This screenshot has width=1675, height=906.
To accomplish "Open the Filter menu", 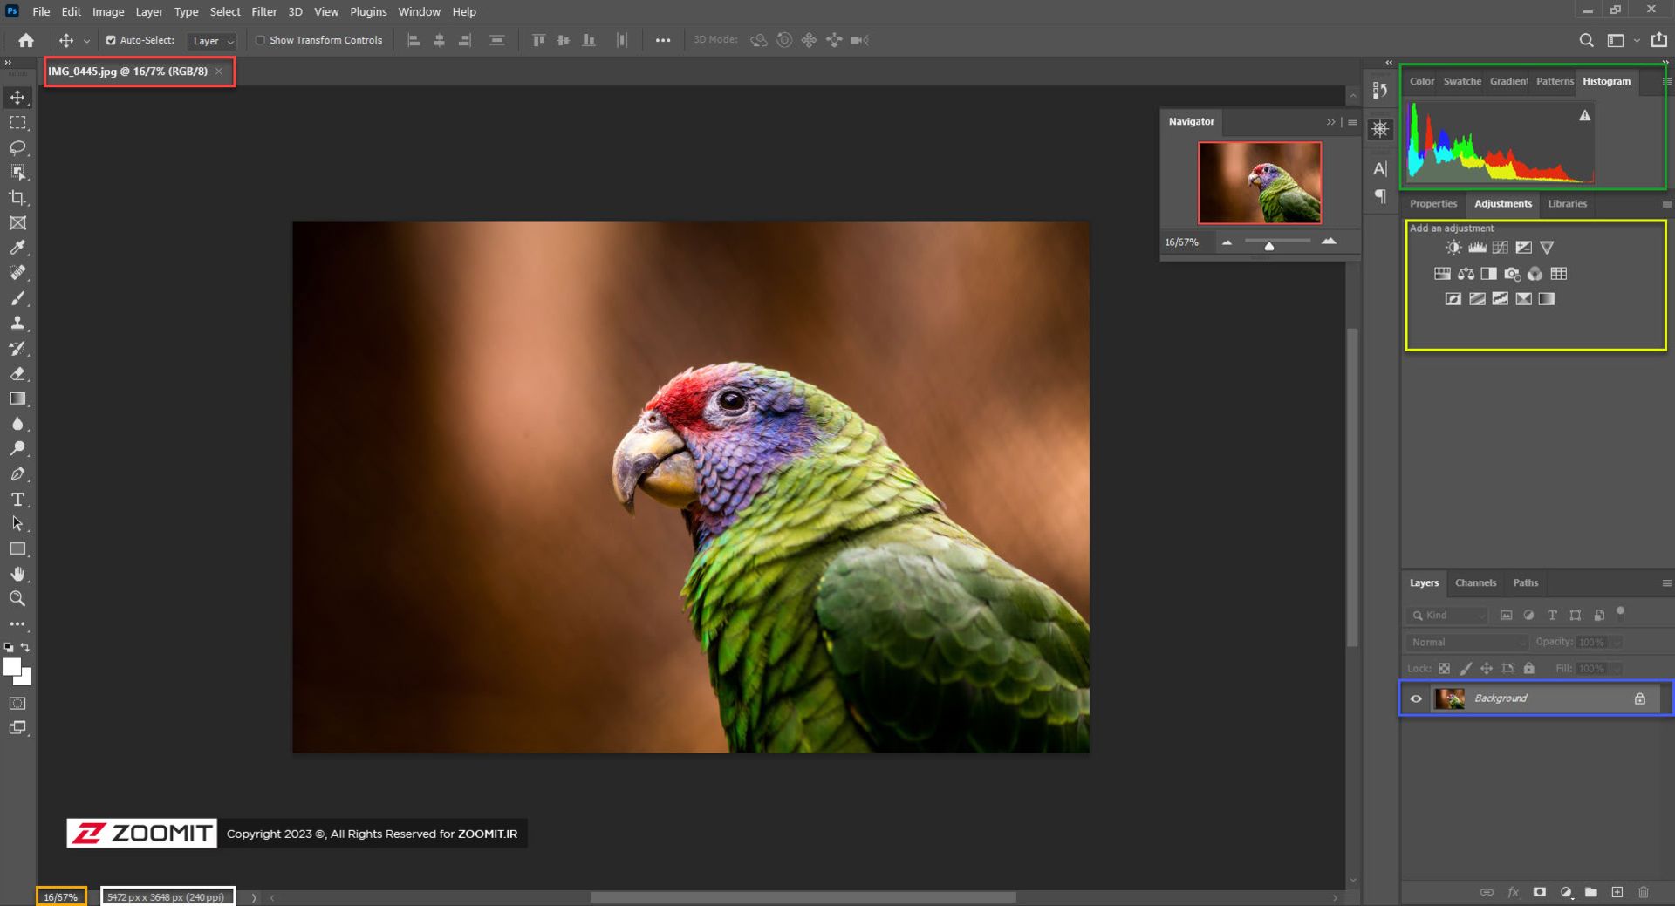I will tap(263, 11).
